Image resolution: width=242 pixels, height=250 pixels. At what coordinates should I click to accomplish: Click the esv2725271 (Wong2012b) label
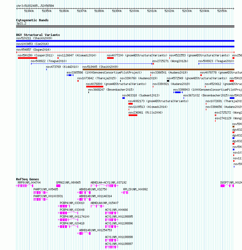click(x=170, y=61)
